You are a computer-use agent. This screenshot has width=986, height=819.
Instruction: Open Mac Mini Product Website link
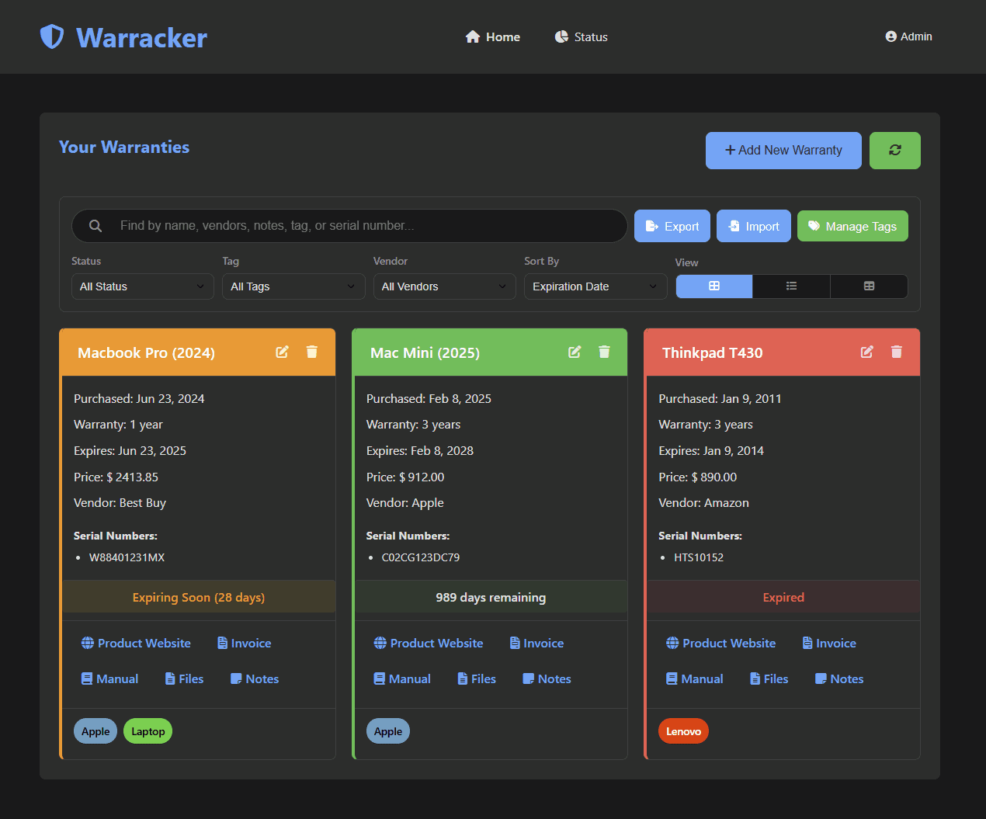click(429, 643)
